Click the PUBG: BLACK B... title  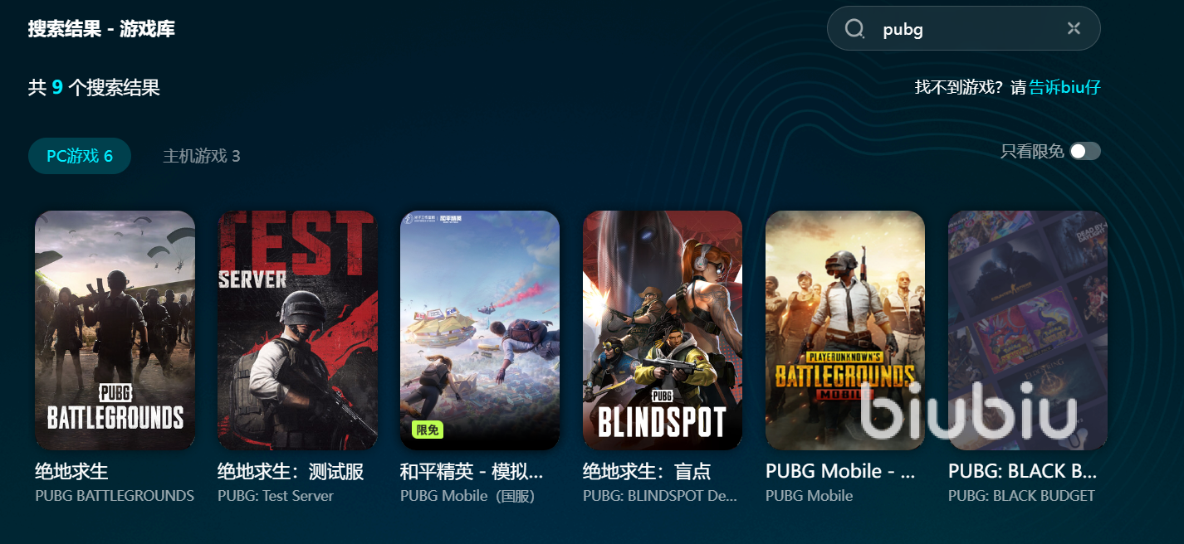pos(1023,472)
